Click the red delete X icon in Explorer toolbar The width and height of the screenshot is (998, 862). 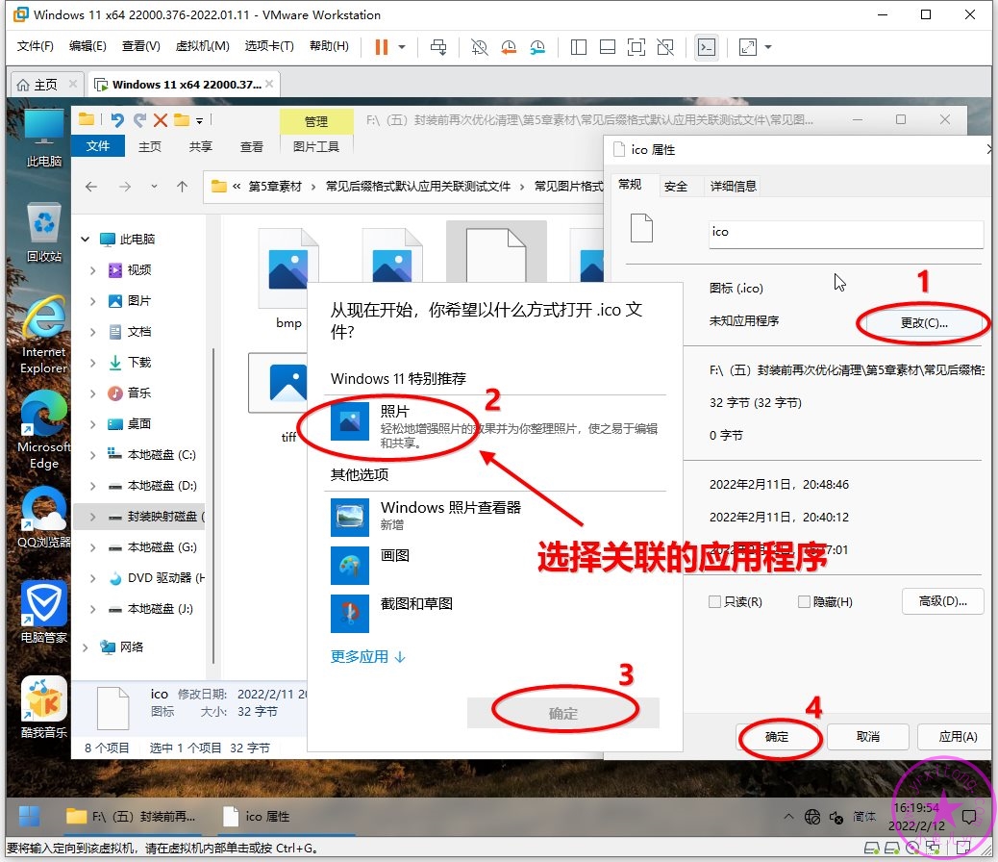pos(161,119)
